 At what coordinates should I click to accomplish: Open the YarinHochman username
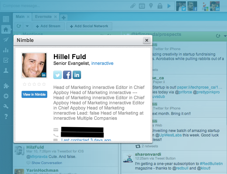point(42,170)
